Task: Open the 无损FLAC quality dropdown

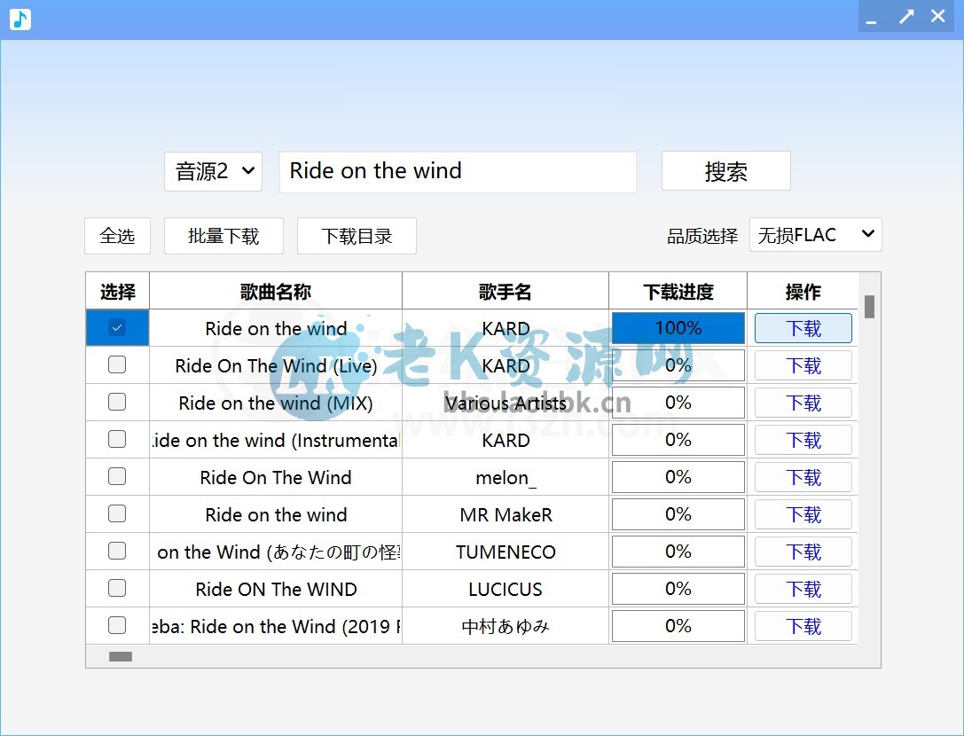Action: click(x=816, y=234)
